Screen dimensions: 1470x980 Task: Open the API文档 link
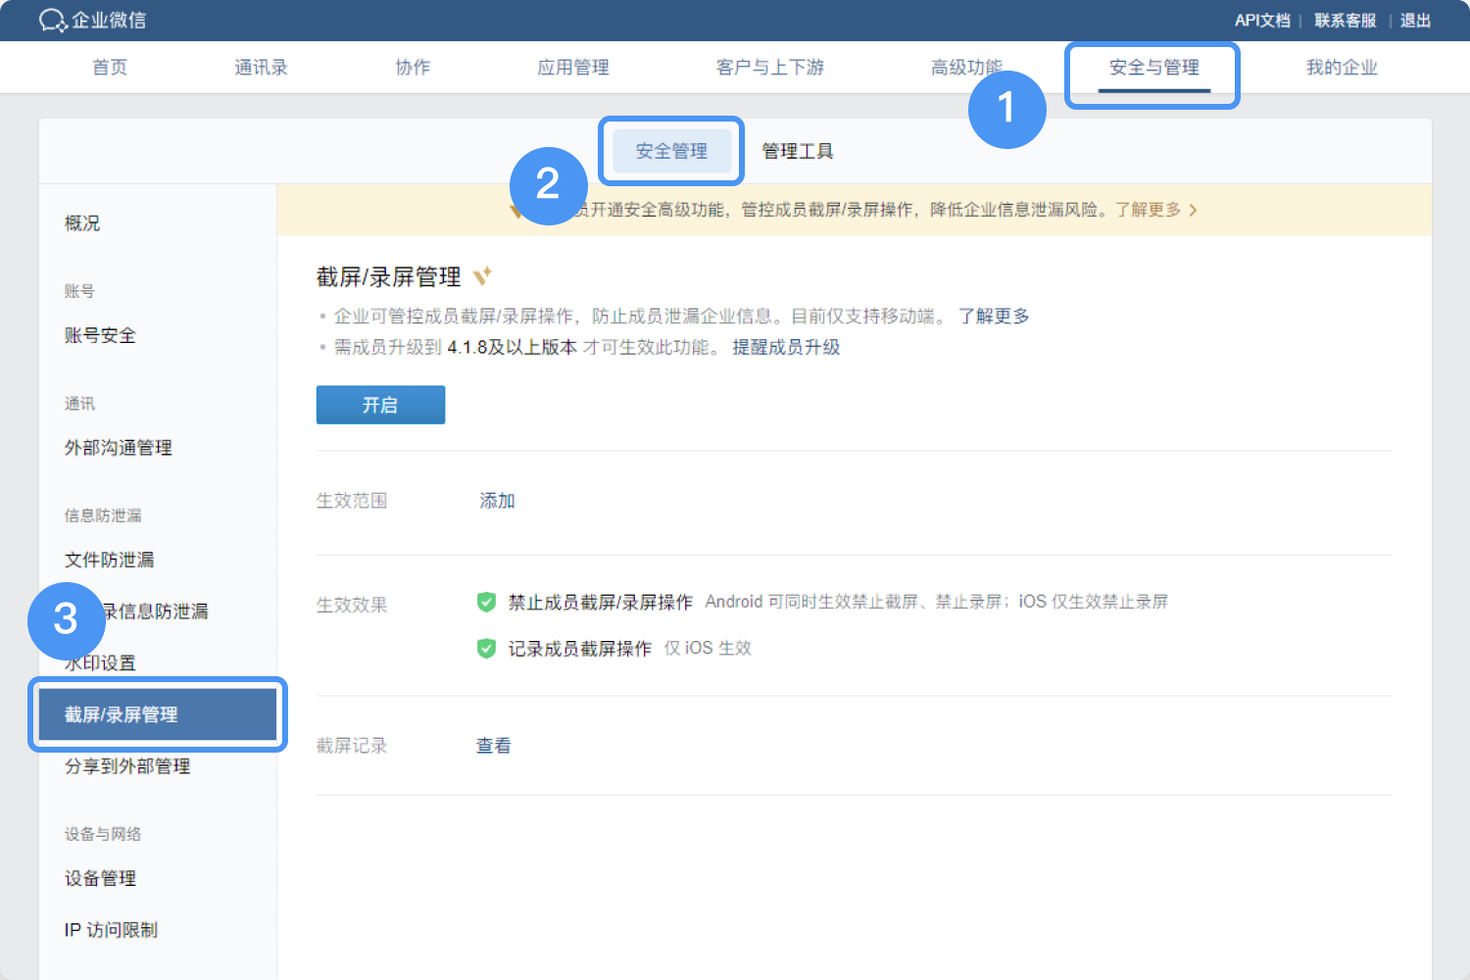click(1262, 20)
